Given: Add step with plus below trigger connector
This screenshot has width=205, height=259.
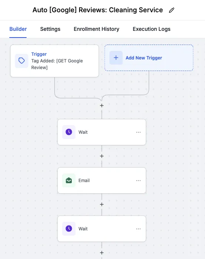Looking at the screenshot, I should tap(102, 106).
